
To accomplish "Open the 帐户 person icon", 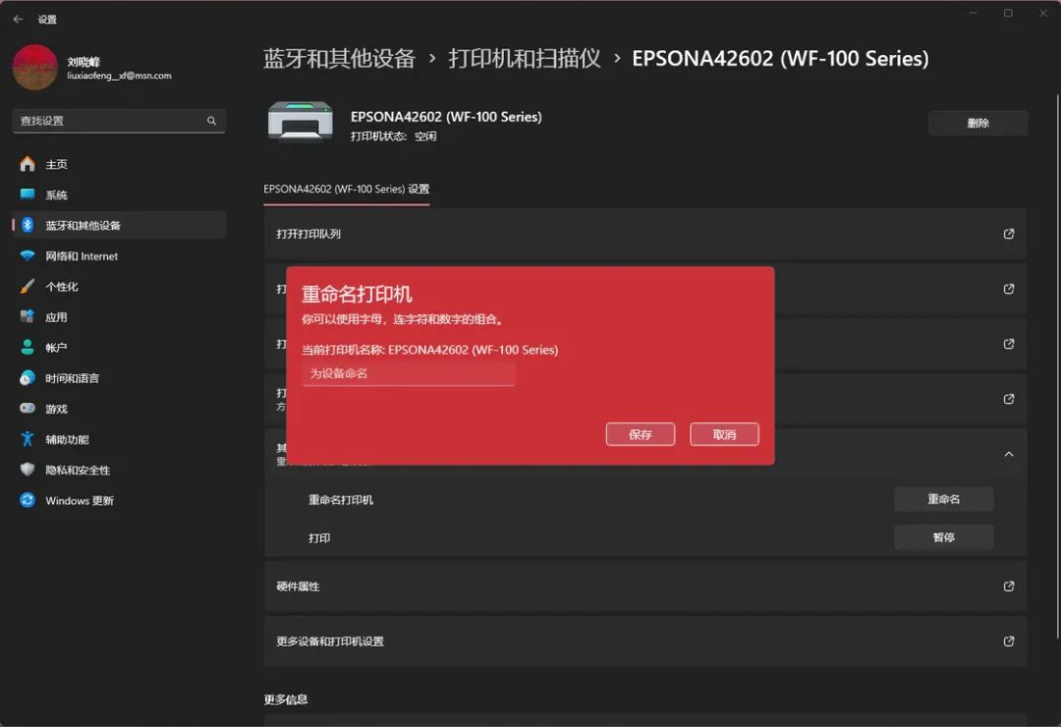I will [x=28, y=347].
